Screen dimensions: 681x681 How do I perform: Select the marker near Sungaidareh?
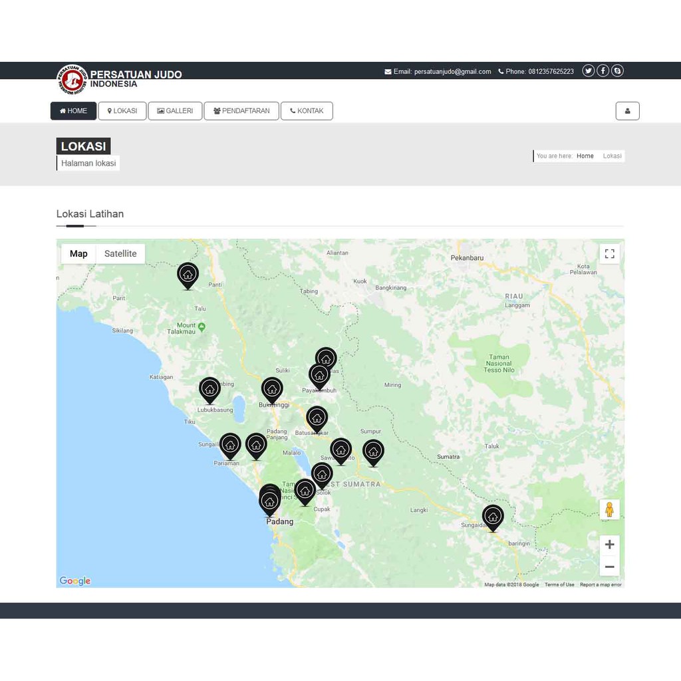point(493,516)
